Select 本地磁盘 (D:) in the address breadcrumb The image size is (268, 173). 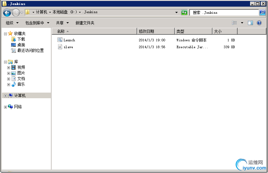click(x=65, y=12)
